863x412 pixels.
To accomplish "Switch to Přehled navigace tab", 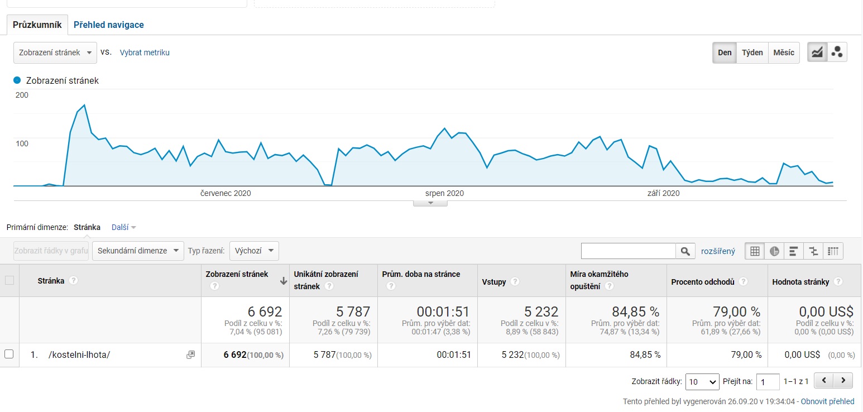I will point(109,25).
